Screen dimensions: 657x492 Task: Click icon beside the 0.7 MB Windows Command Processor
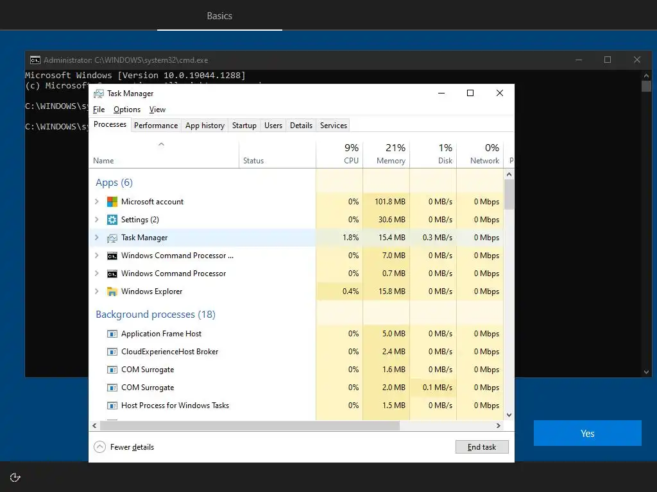pos(112,274)
